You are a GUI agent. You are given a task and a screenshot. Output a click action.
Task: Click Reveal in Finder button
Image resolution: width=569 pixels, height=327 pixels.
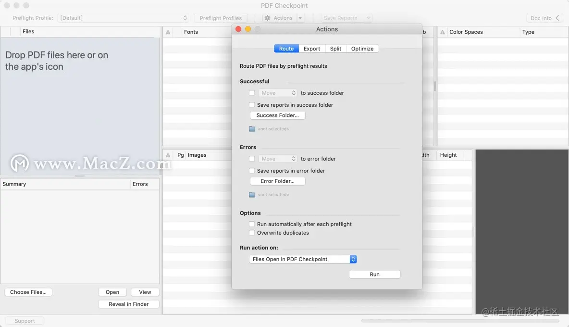pos(129,304)
